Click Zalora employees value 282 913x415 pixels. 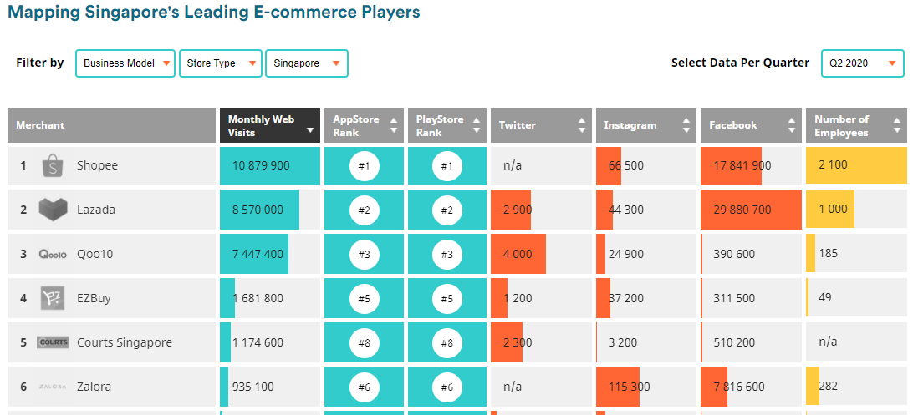(x=828, y=386)
